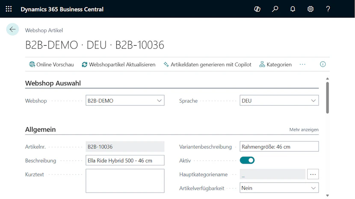The height and width of the screenshot is (199, 355).
Task: Click Mehr anzeigen link
Action: 304,130
